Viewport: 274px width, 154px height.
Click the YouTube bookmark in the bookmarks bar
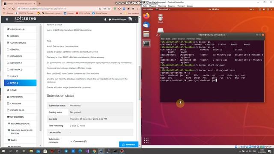coord(83,13)
